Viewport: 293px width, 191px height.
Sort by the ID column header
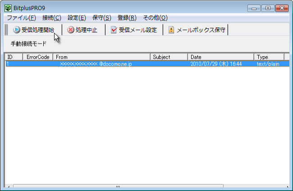14,57
